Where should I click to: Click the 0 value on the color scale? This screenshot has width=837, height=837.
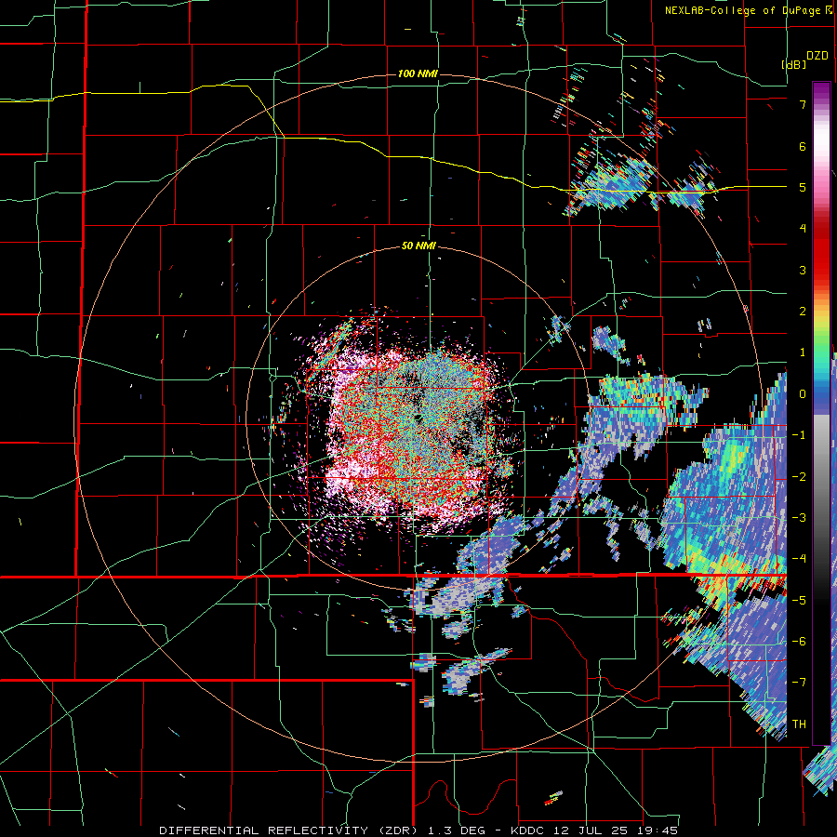tap(803, 394)
